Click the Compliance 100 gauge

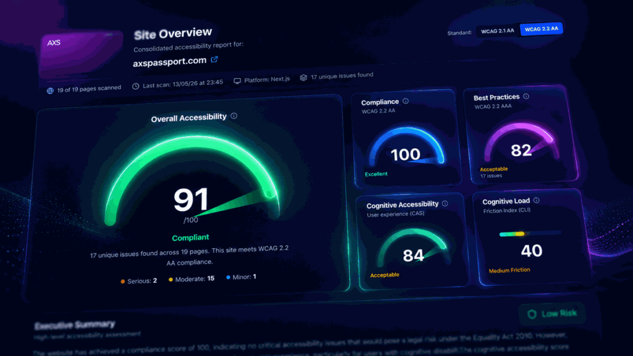click(406, 146)
